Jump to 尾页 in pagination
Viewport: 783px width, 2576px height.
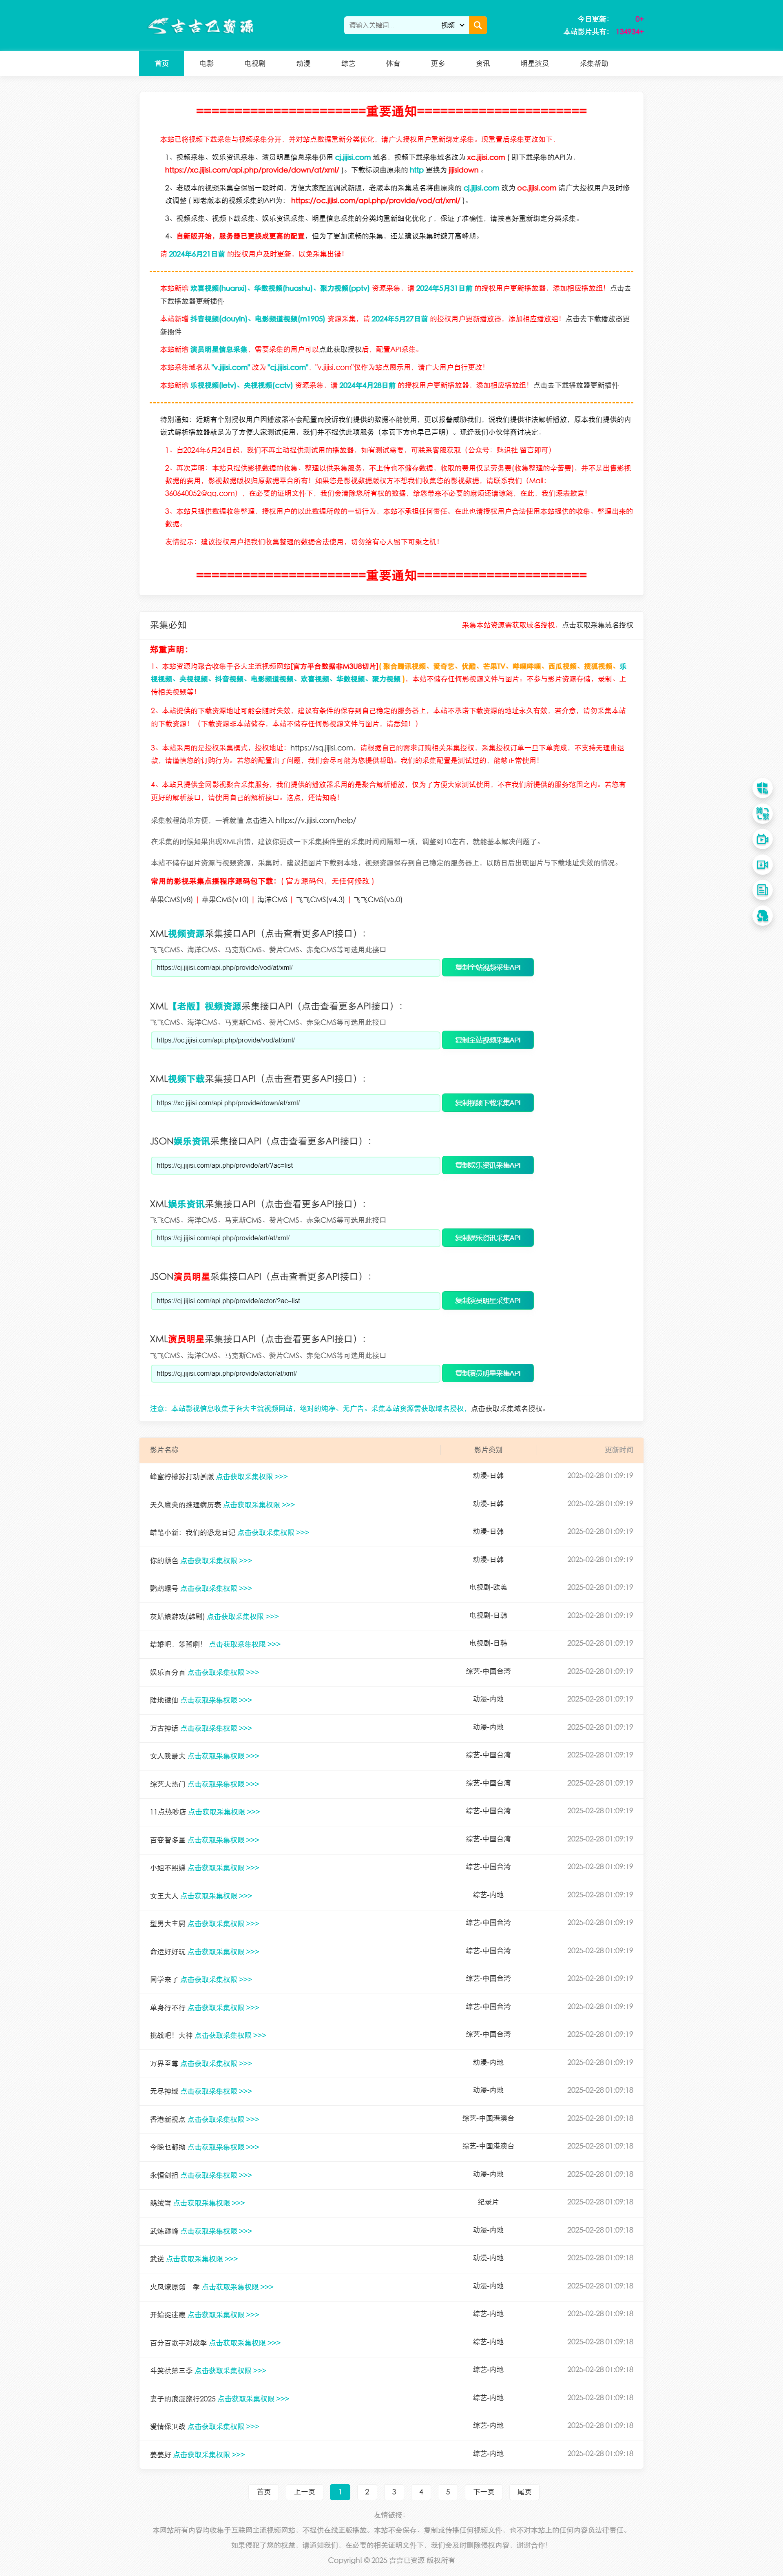525,2491
